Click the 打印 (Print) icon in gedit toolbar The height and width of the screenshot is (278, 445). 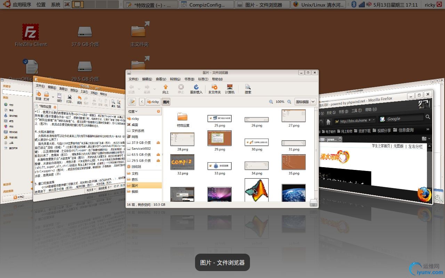pos(70,99)
